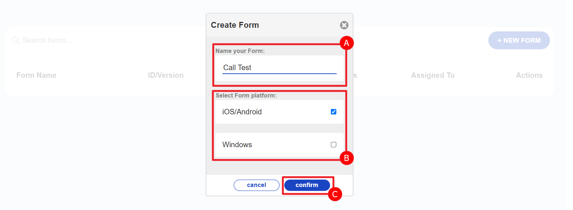
Task: Click the Actions column header
Action: [529, 75]
